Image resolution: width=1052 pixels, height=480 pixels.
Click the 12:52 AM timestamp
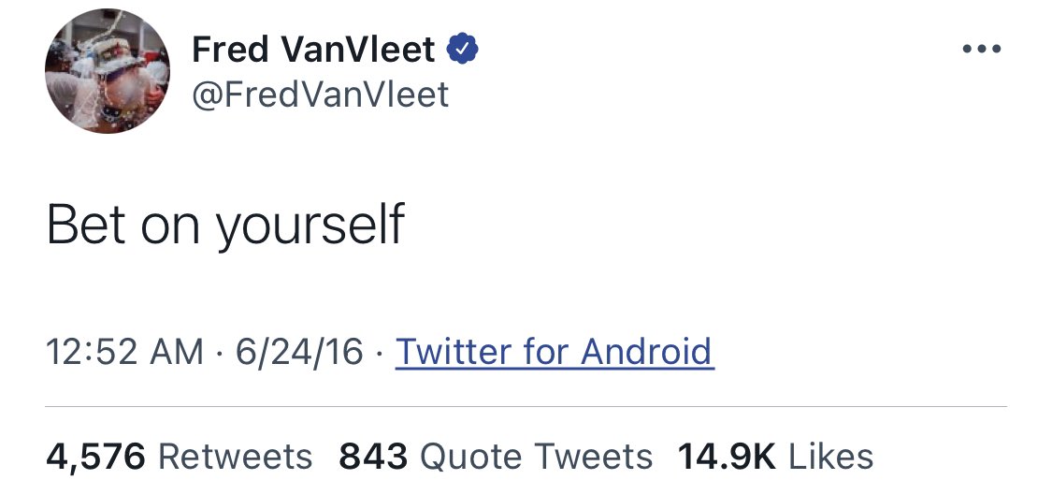(124, 352)
